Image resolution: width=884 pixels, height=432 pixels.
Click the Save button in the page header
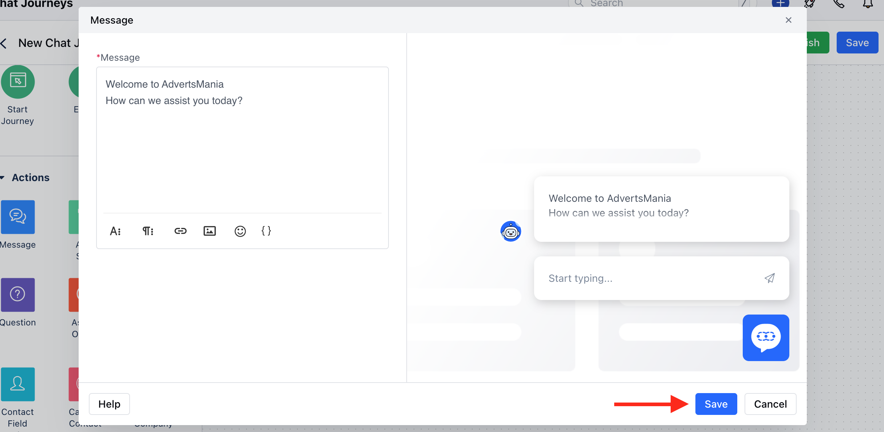click(x=857, y=43)
